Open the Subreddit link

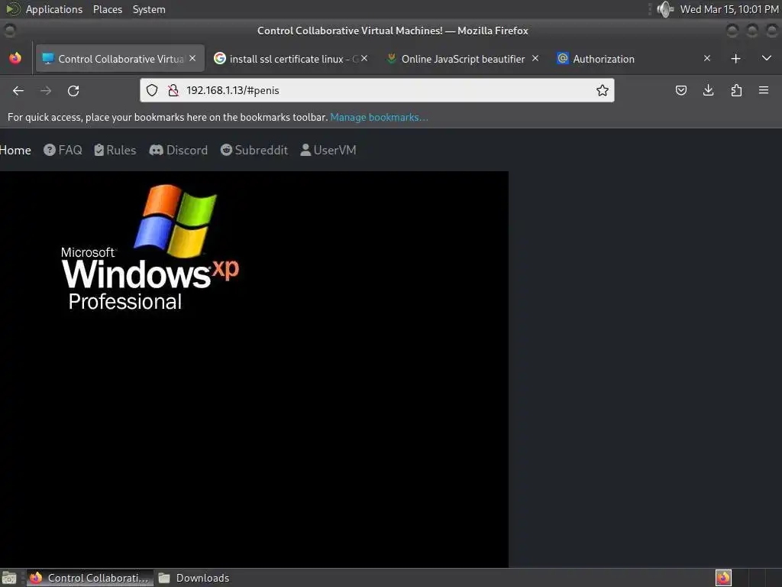[254, 151]
